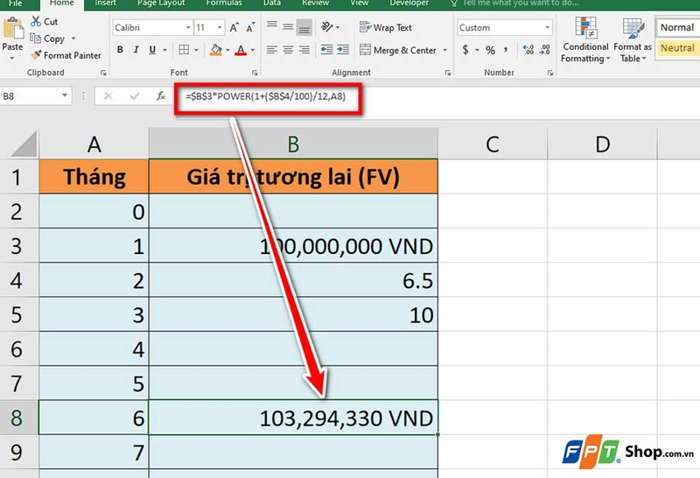Viewport: 700px width, 478px height.
Task: Open the Formulas tab
Action: (x=224, y=4)
